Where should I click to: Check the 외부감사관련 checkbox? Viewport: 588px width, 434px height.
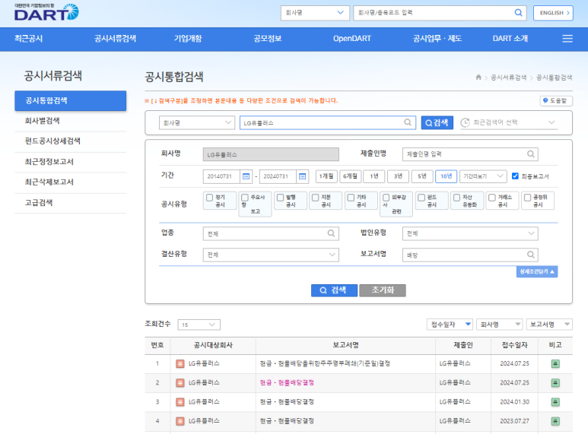pyautogui.click(x=386, y=198)
